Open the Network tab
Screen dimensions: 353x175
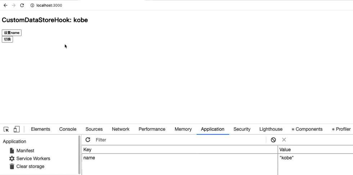tap(121, 129)
